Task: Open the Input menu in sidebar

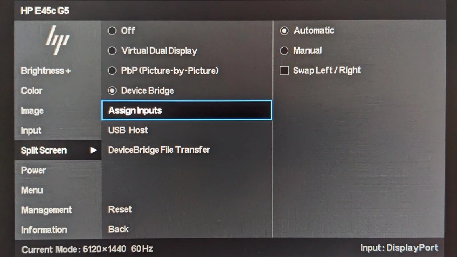Action: (31, 130)
